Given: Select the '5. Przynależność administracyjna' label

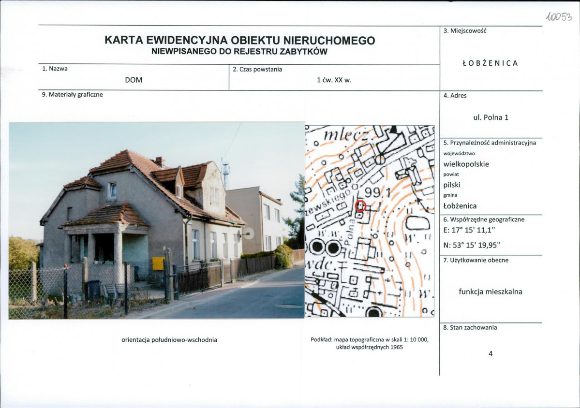Looking at the screenshot, I should [x=490, y=143].
